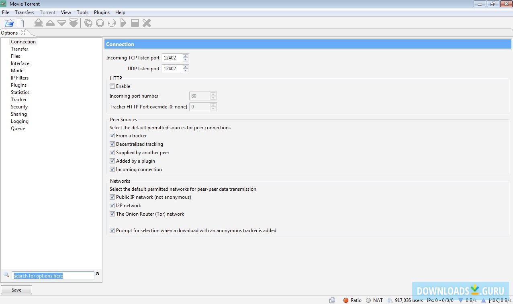Open Interface options section

[20, 63]
